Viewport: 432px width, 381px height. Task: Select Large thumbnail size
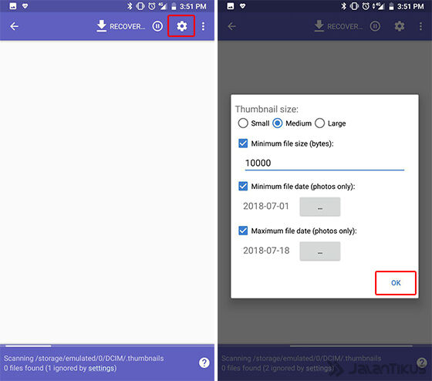click(319, 123)
